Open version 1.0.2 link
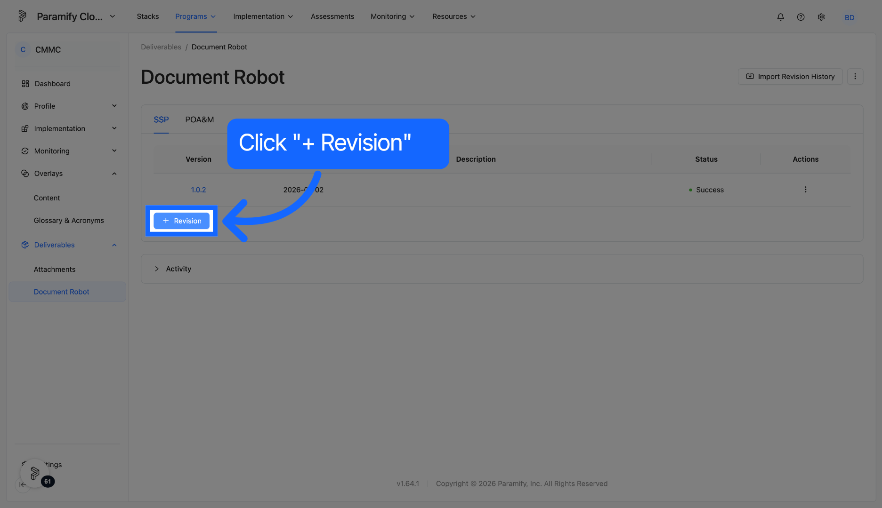 point(198,190)
